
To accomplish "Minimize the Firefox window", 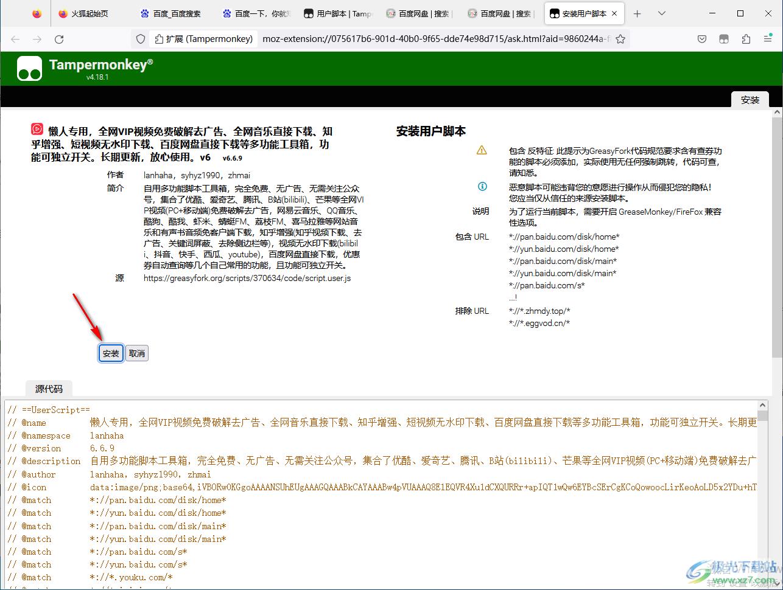I will [712, 13].
